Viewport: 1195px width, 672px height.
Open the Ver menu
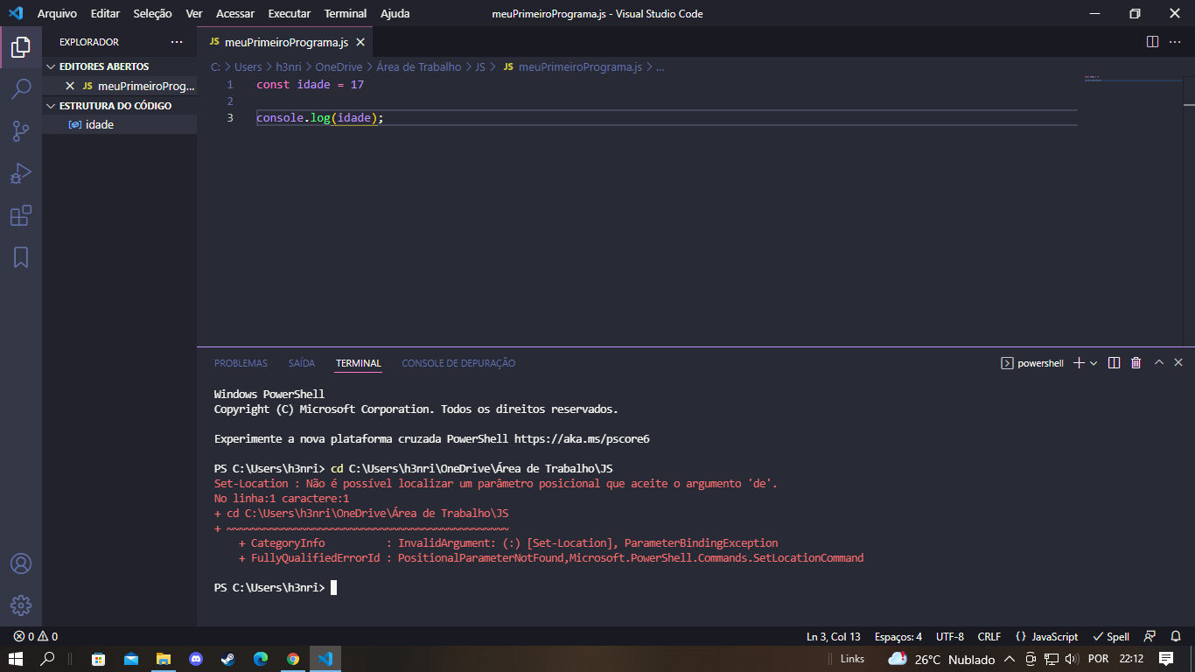point(194,14)
